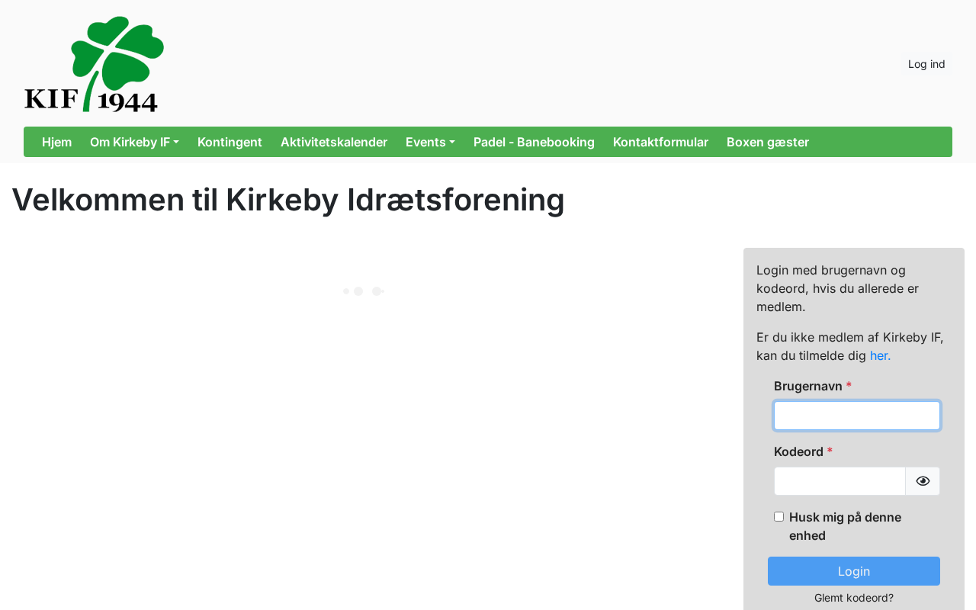The image size is (976, 610).
Task: Open Padel - Banebooking page
Action: point(534,142)
